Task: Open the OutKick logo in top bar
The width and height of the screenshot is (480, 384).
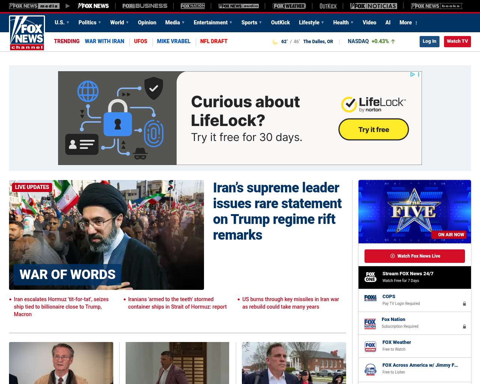Action: tap(328, 6)
